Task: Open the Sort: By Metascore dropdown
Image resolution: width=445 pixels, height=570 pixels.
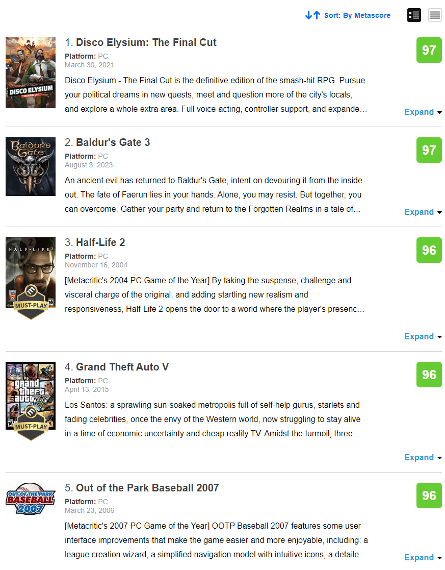Action: [x=357, y=15]
